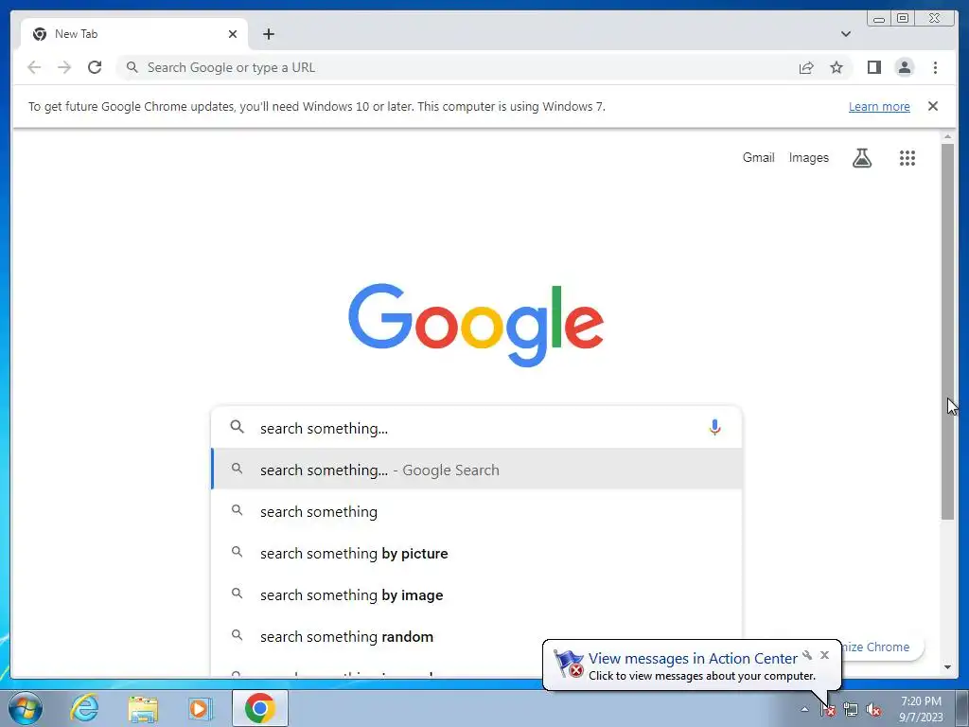
Task: Click into the Google search text box
Action: pyautogui.click(x=476, y=428)
